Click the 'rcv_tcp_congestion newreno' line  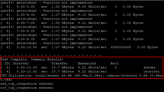(x=27, y=88)
